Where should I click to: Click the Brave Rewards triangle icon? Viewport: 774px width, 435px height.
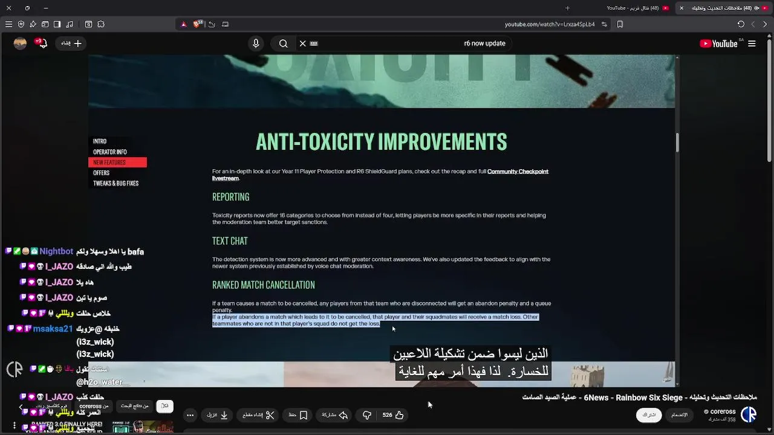(184, 24)
